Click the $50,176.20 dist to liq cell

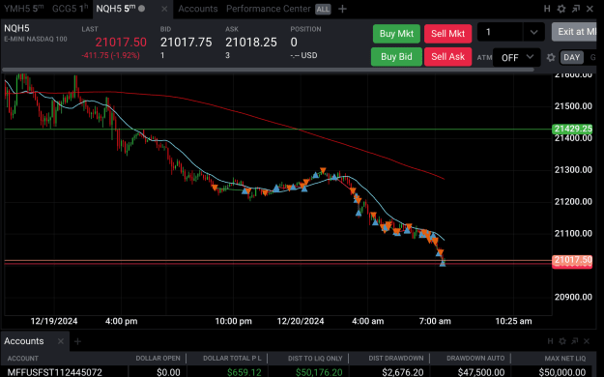tap(319, 372)
